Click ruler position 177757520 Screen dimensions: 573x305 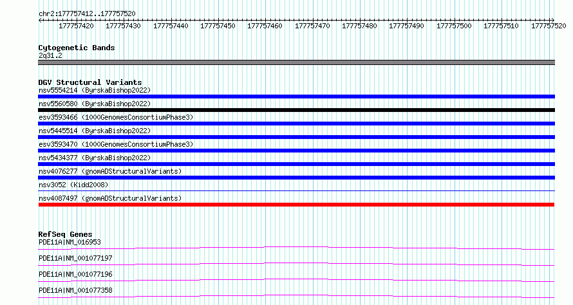tap(549, 26)
